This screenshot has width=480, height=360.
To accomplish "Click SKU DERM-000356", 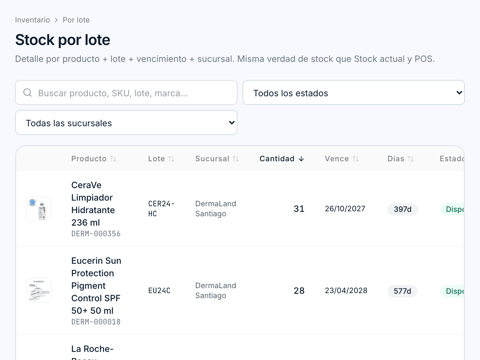I will 96,234.
